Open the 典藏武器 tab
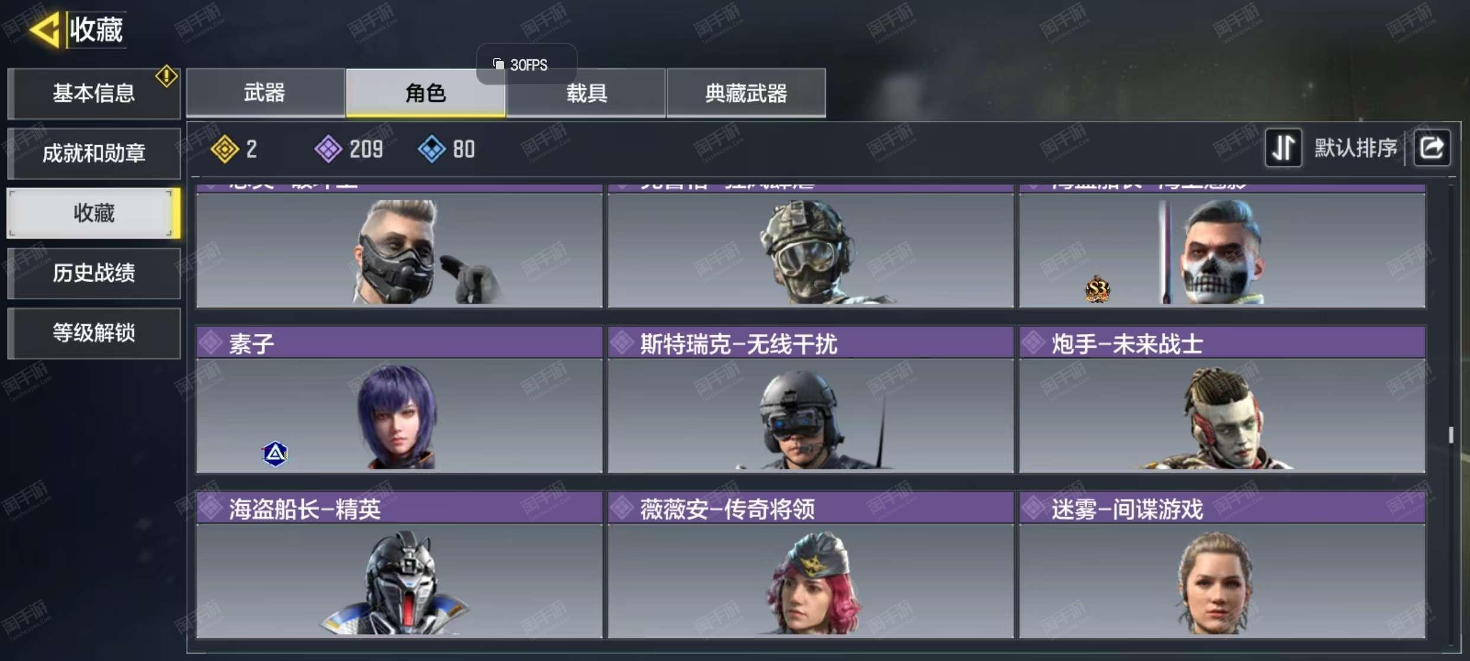1470x661 pixels. [746, 92]
